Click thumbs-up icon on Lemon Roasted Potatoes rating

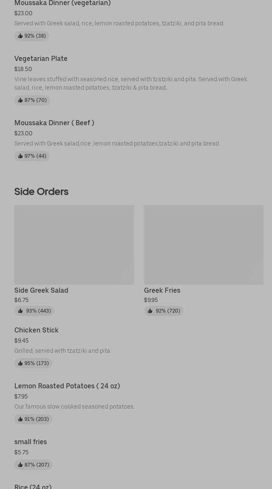[20, 419]
